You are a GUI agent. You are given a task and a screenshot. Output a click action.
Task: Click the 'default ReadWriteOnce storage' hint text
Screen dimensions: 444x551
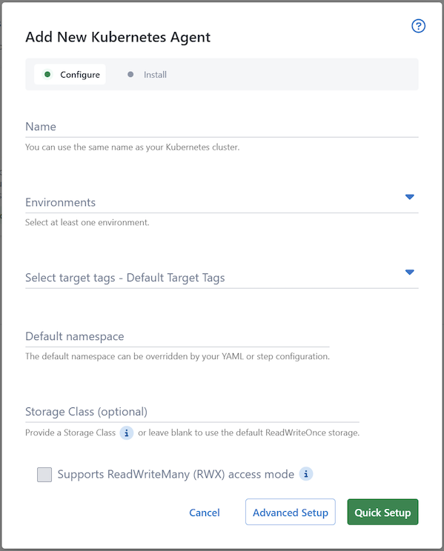tap(249, 433)
